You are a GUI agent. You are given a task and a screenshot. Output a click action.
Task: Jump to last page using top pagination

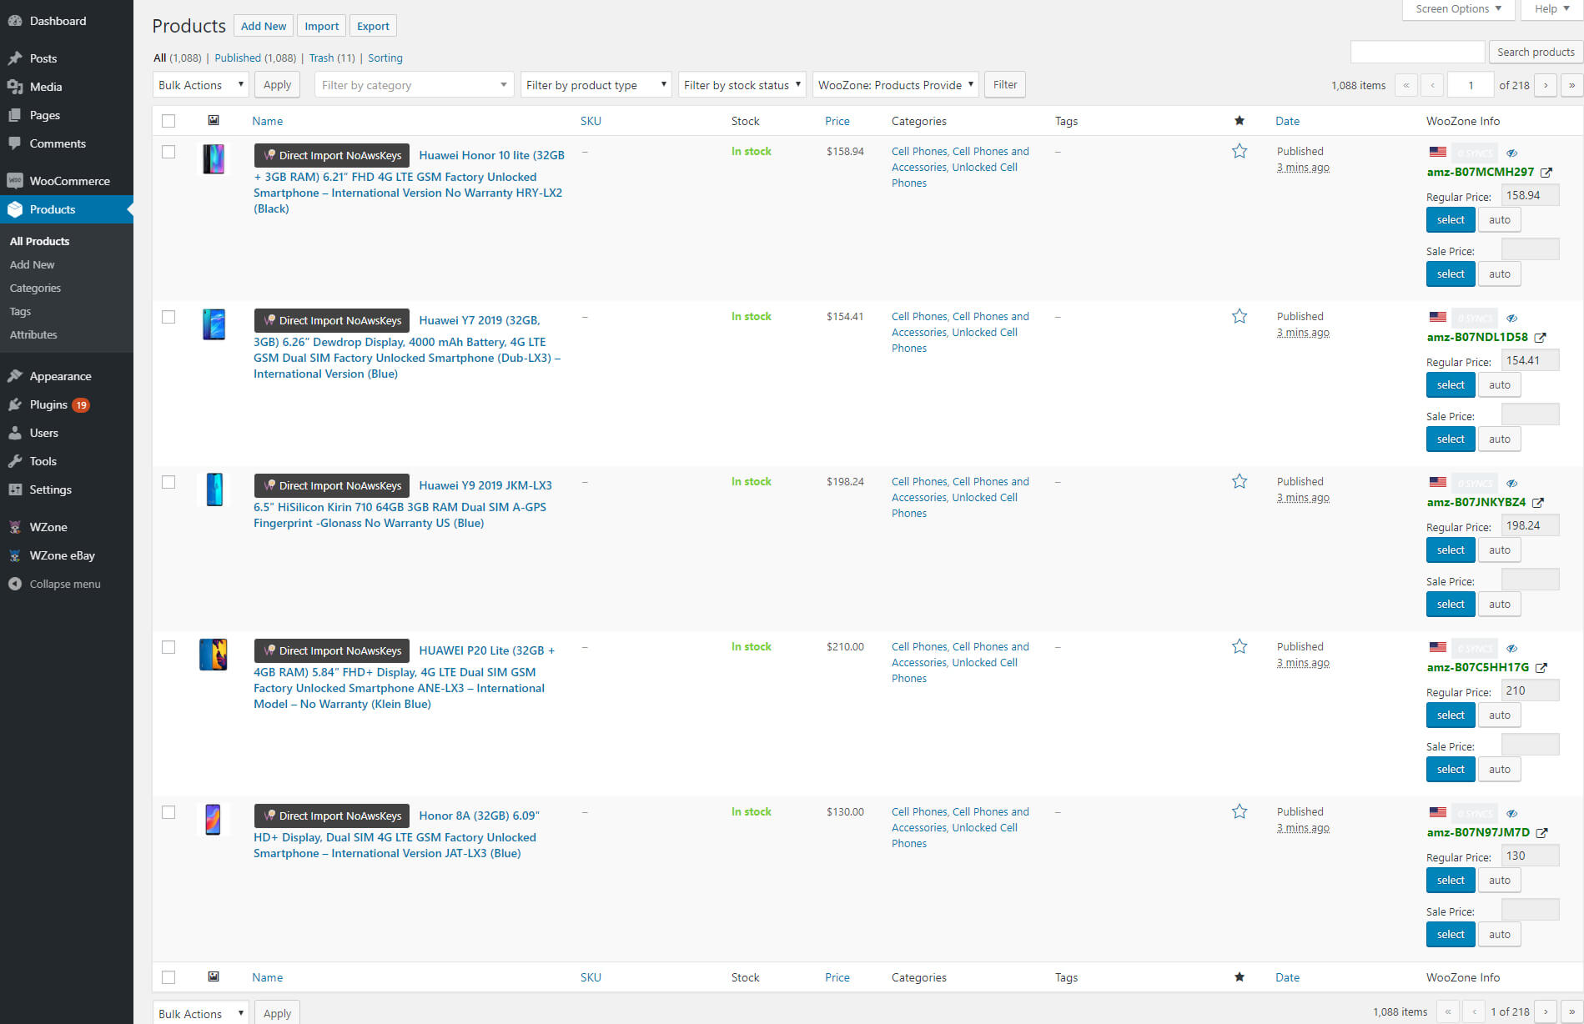(1571, 85)
